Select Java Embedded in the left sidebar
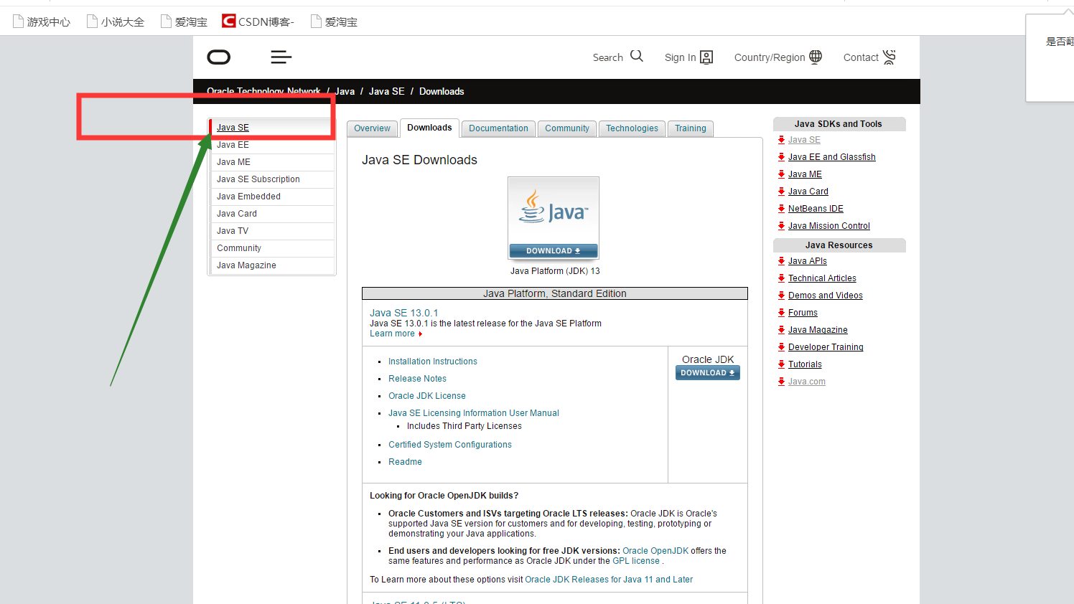 (x=248, y=196)
